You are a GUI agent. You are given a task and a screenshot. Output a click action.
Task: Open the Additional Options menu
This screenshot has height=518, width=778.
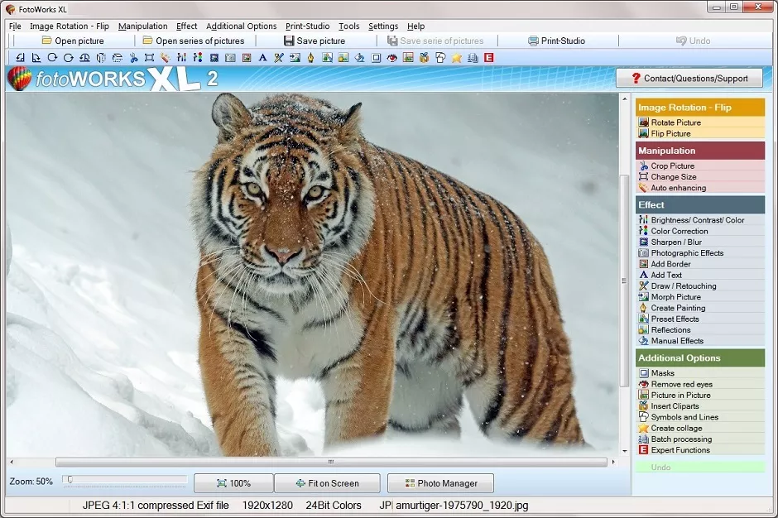coord(241,26)
